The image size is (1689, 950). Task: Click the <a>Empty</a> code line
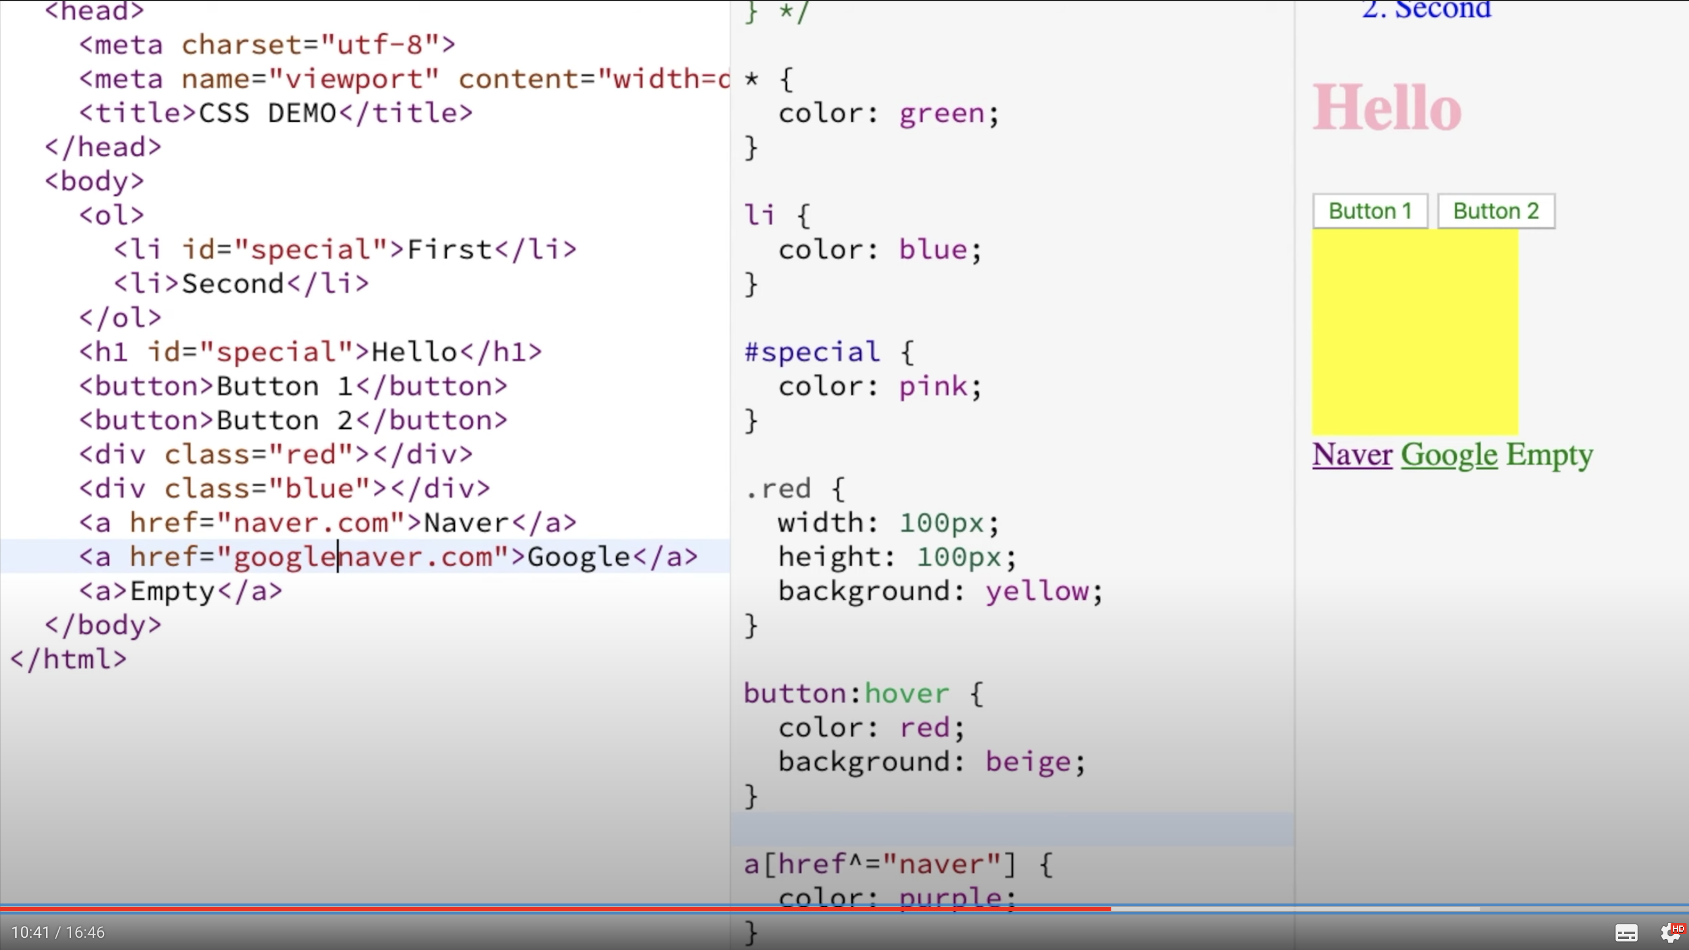(181, 591)
